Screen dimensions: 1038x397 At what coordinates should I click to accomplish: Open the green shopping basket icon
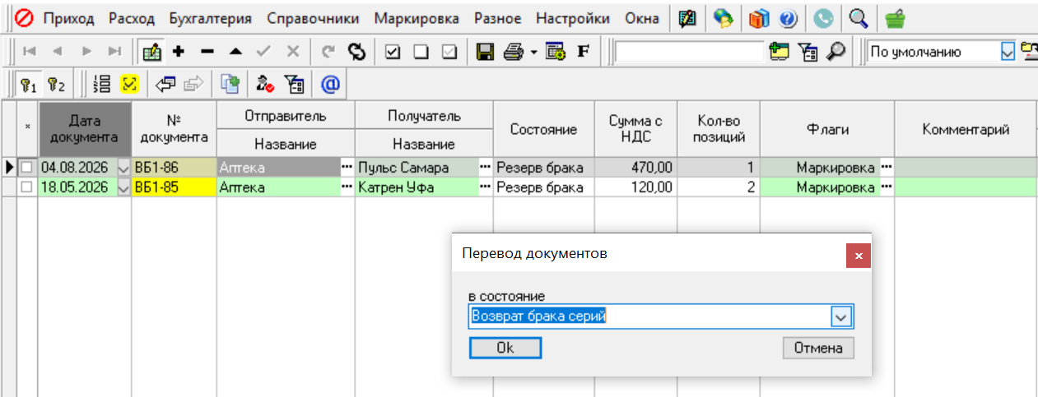coord(895,18)
